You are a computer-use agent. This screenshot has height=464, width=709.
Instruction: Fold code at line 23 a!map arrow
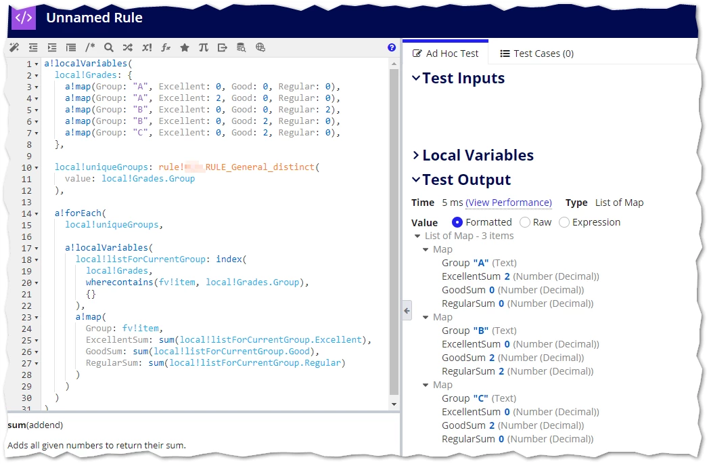coord(37,317)
